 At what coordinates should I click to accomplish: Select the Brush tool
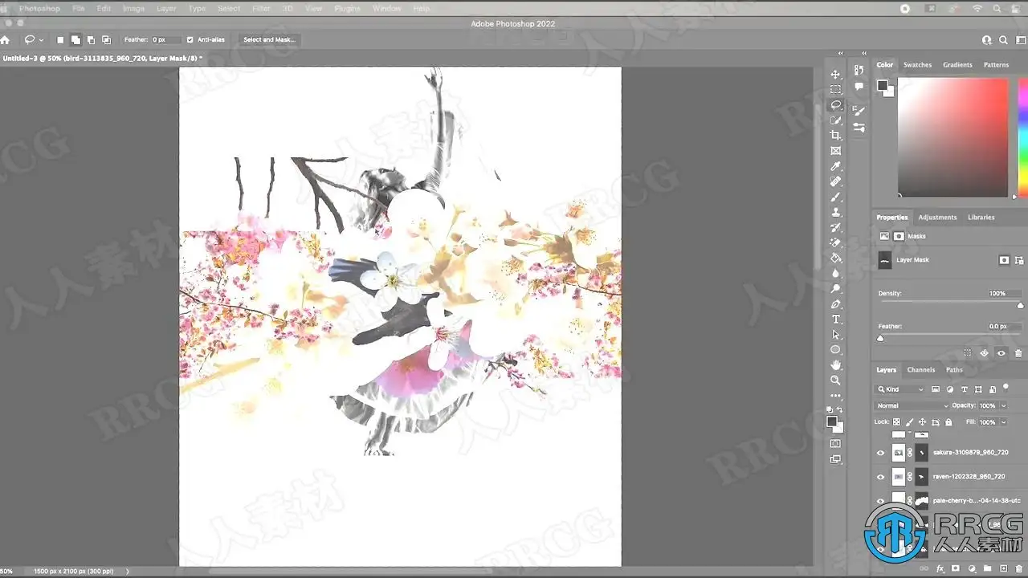836,197
